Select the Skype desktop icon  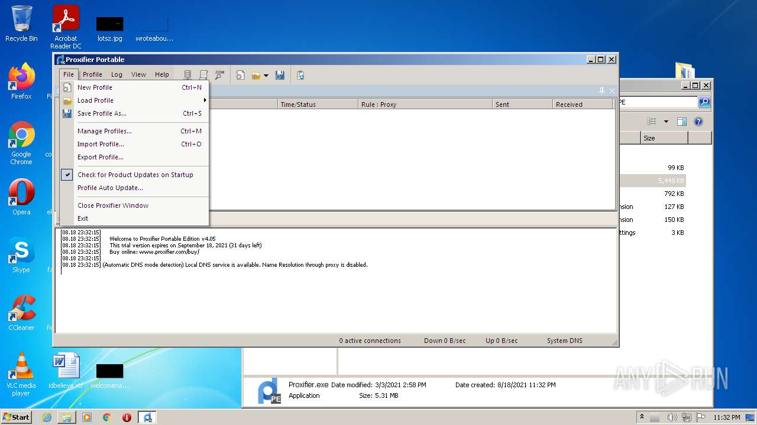[21, 255]
